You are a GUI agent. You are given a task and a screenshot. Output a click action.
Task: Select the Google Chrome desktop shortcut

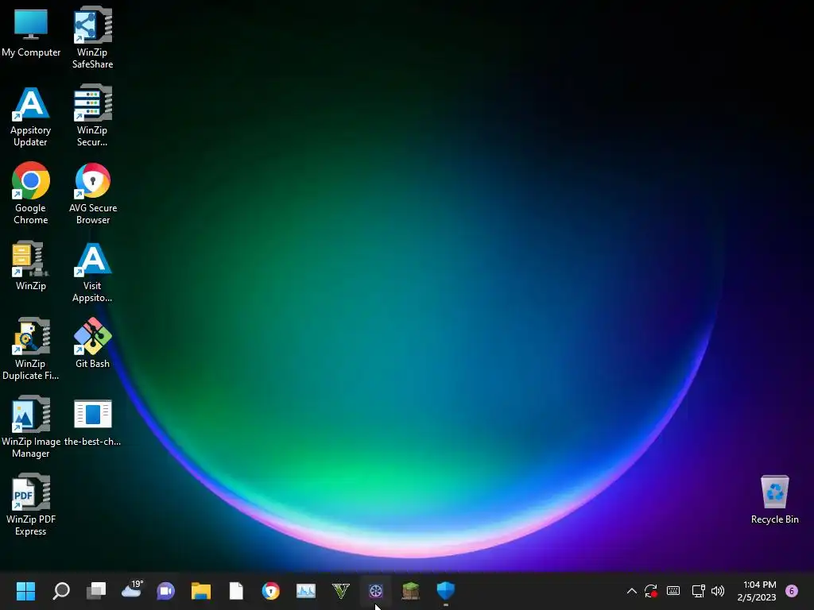pos(31,194)
